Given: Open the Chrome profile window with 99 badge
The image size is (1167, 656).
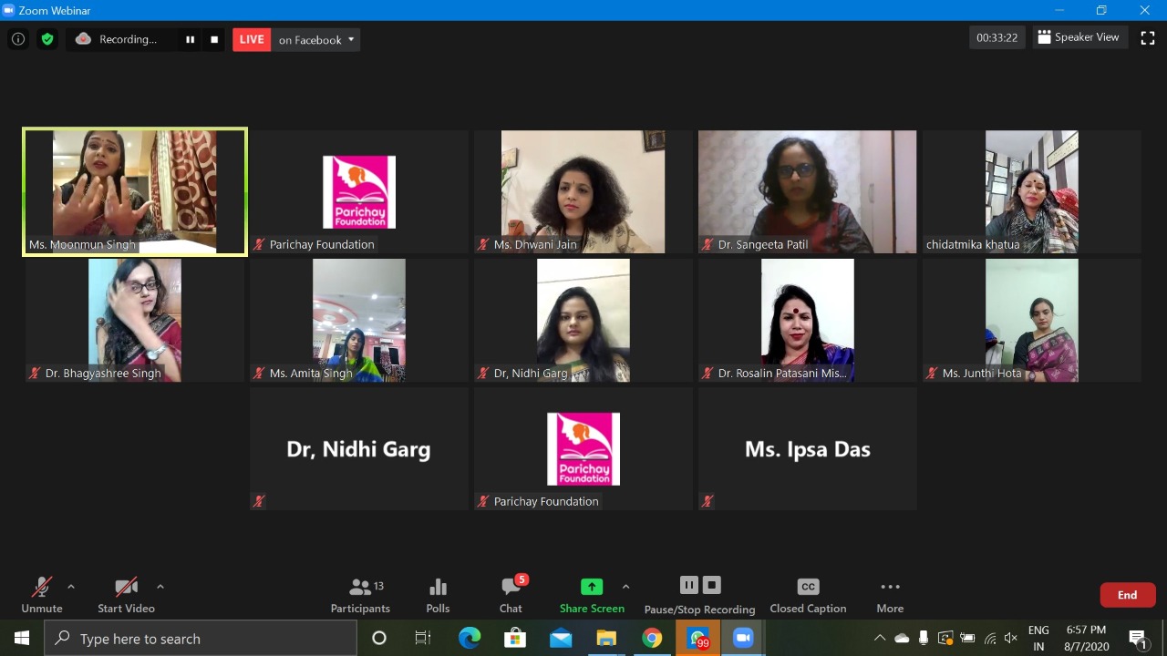Looking at the screenshot, I should [697, 638].
